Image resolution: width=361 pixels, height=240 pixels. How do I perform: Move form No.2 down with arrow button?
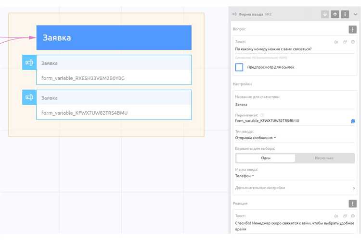(x=325, y=14)
